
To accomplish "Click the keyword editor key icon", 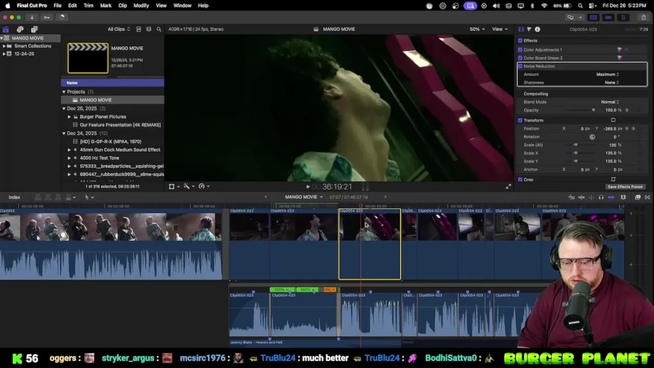I will [x=46, y=17].
